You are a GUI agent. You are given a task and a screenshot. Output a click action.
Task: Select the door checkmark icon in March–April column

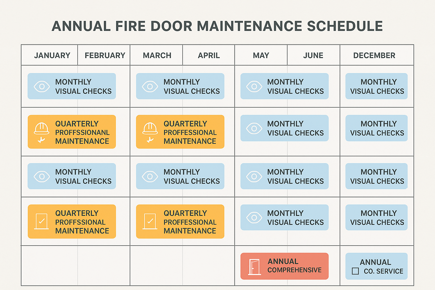[x=150, y=221]
